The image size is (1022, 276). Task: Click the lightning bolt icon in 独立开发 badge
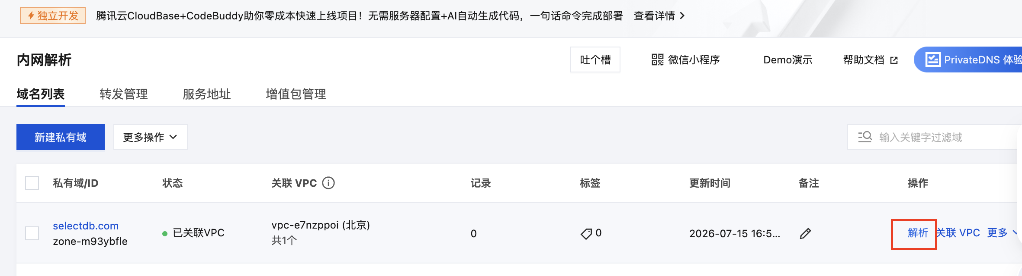(x=31, y=16)
